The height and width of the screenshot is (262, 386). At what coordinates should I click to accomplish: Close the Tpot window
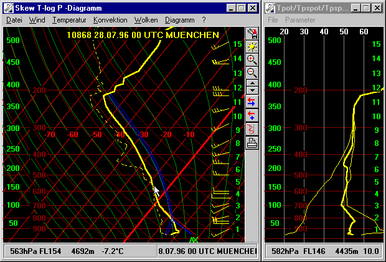pos(377,8)
